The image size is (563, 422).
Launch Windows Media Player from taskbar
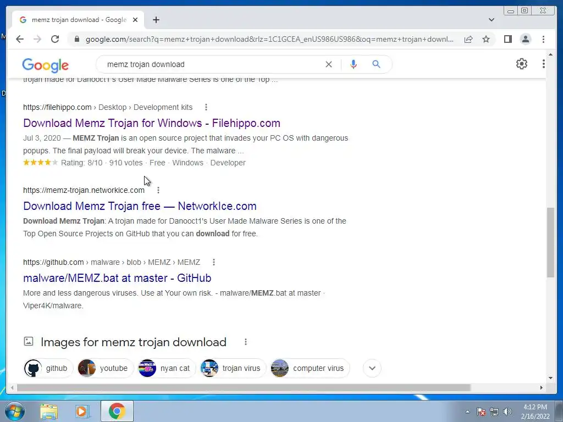click(82, 412)
